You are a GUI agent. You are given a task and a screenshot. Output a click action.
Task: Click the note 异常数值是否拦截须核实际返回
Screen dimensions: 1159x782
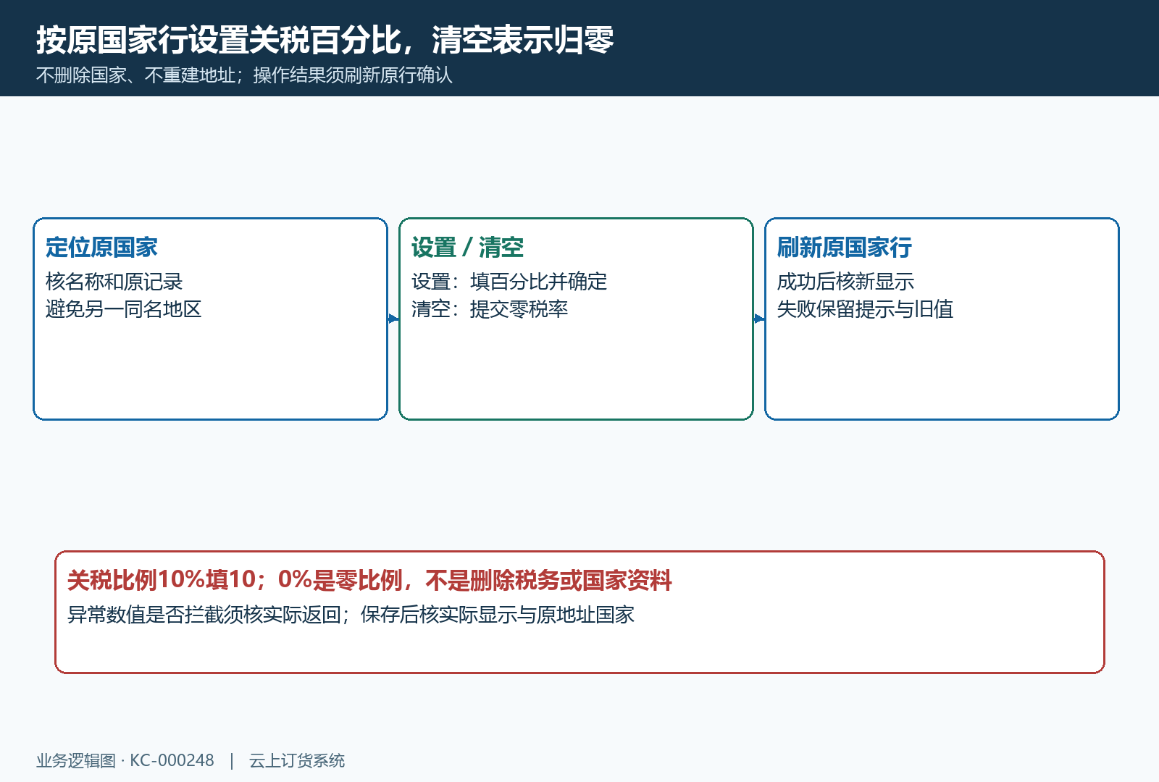click(204, 615)
